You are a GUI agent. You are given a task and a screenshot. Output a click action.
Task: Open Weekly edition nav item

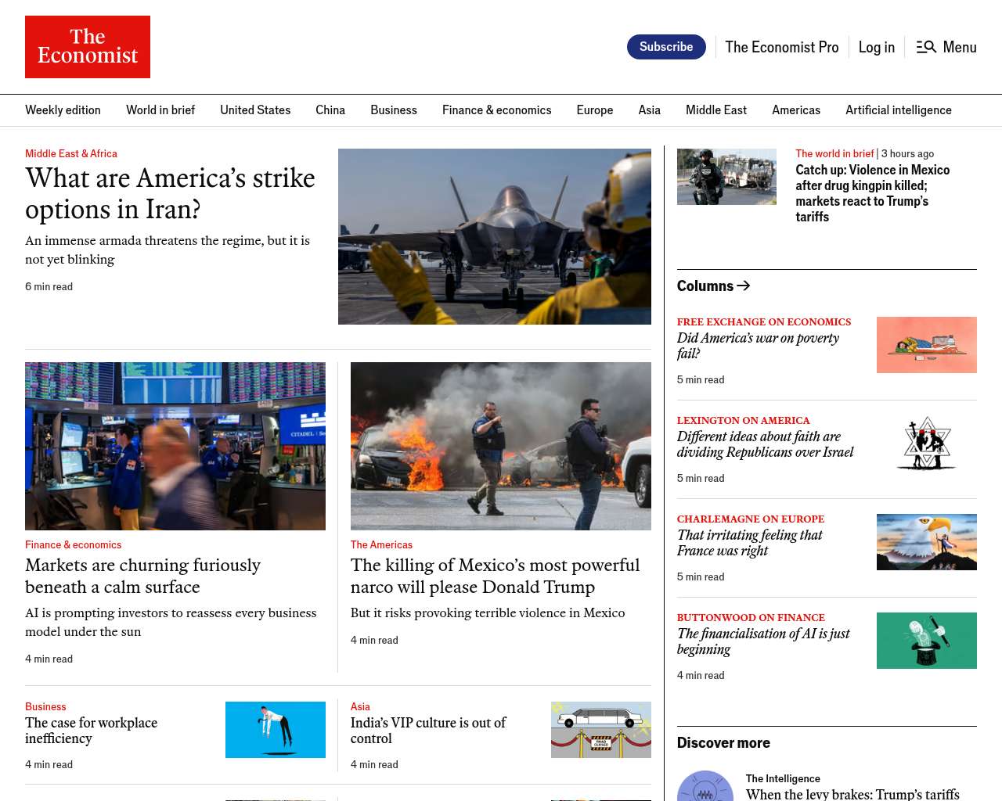pyautogui.click(x=63, y=110)
